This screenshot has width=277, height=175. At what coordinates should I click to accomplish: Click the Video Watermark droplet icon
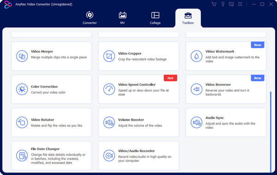[x=197, y=56]
